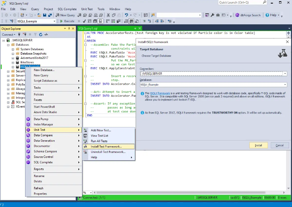This screenshot has height=207, width=292.
Task: Toggle Results to File option
Action: (137, 21)
